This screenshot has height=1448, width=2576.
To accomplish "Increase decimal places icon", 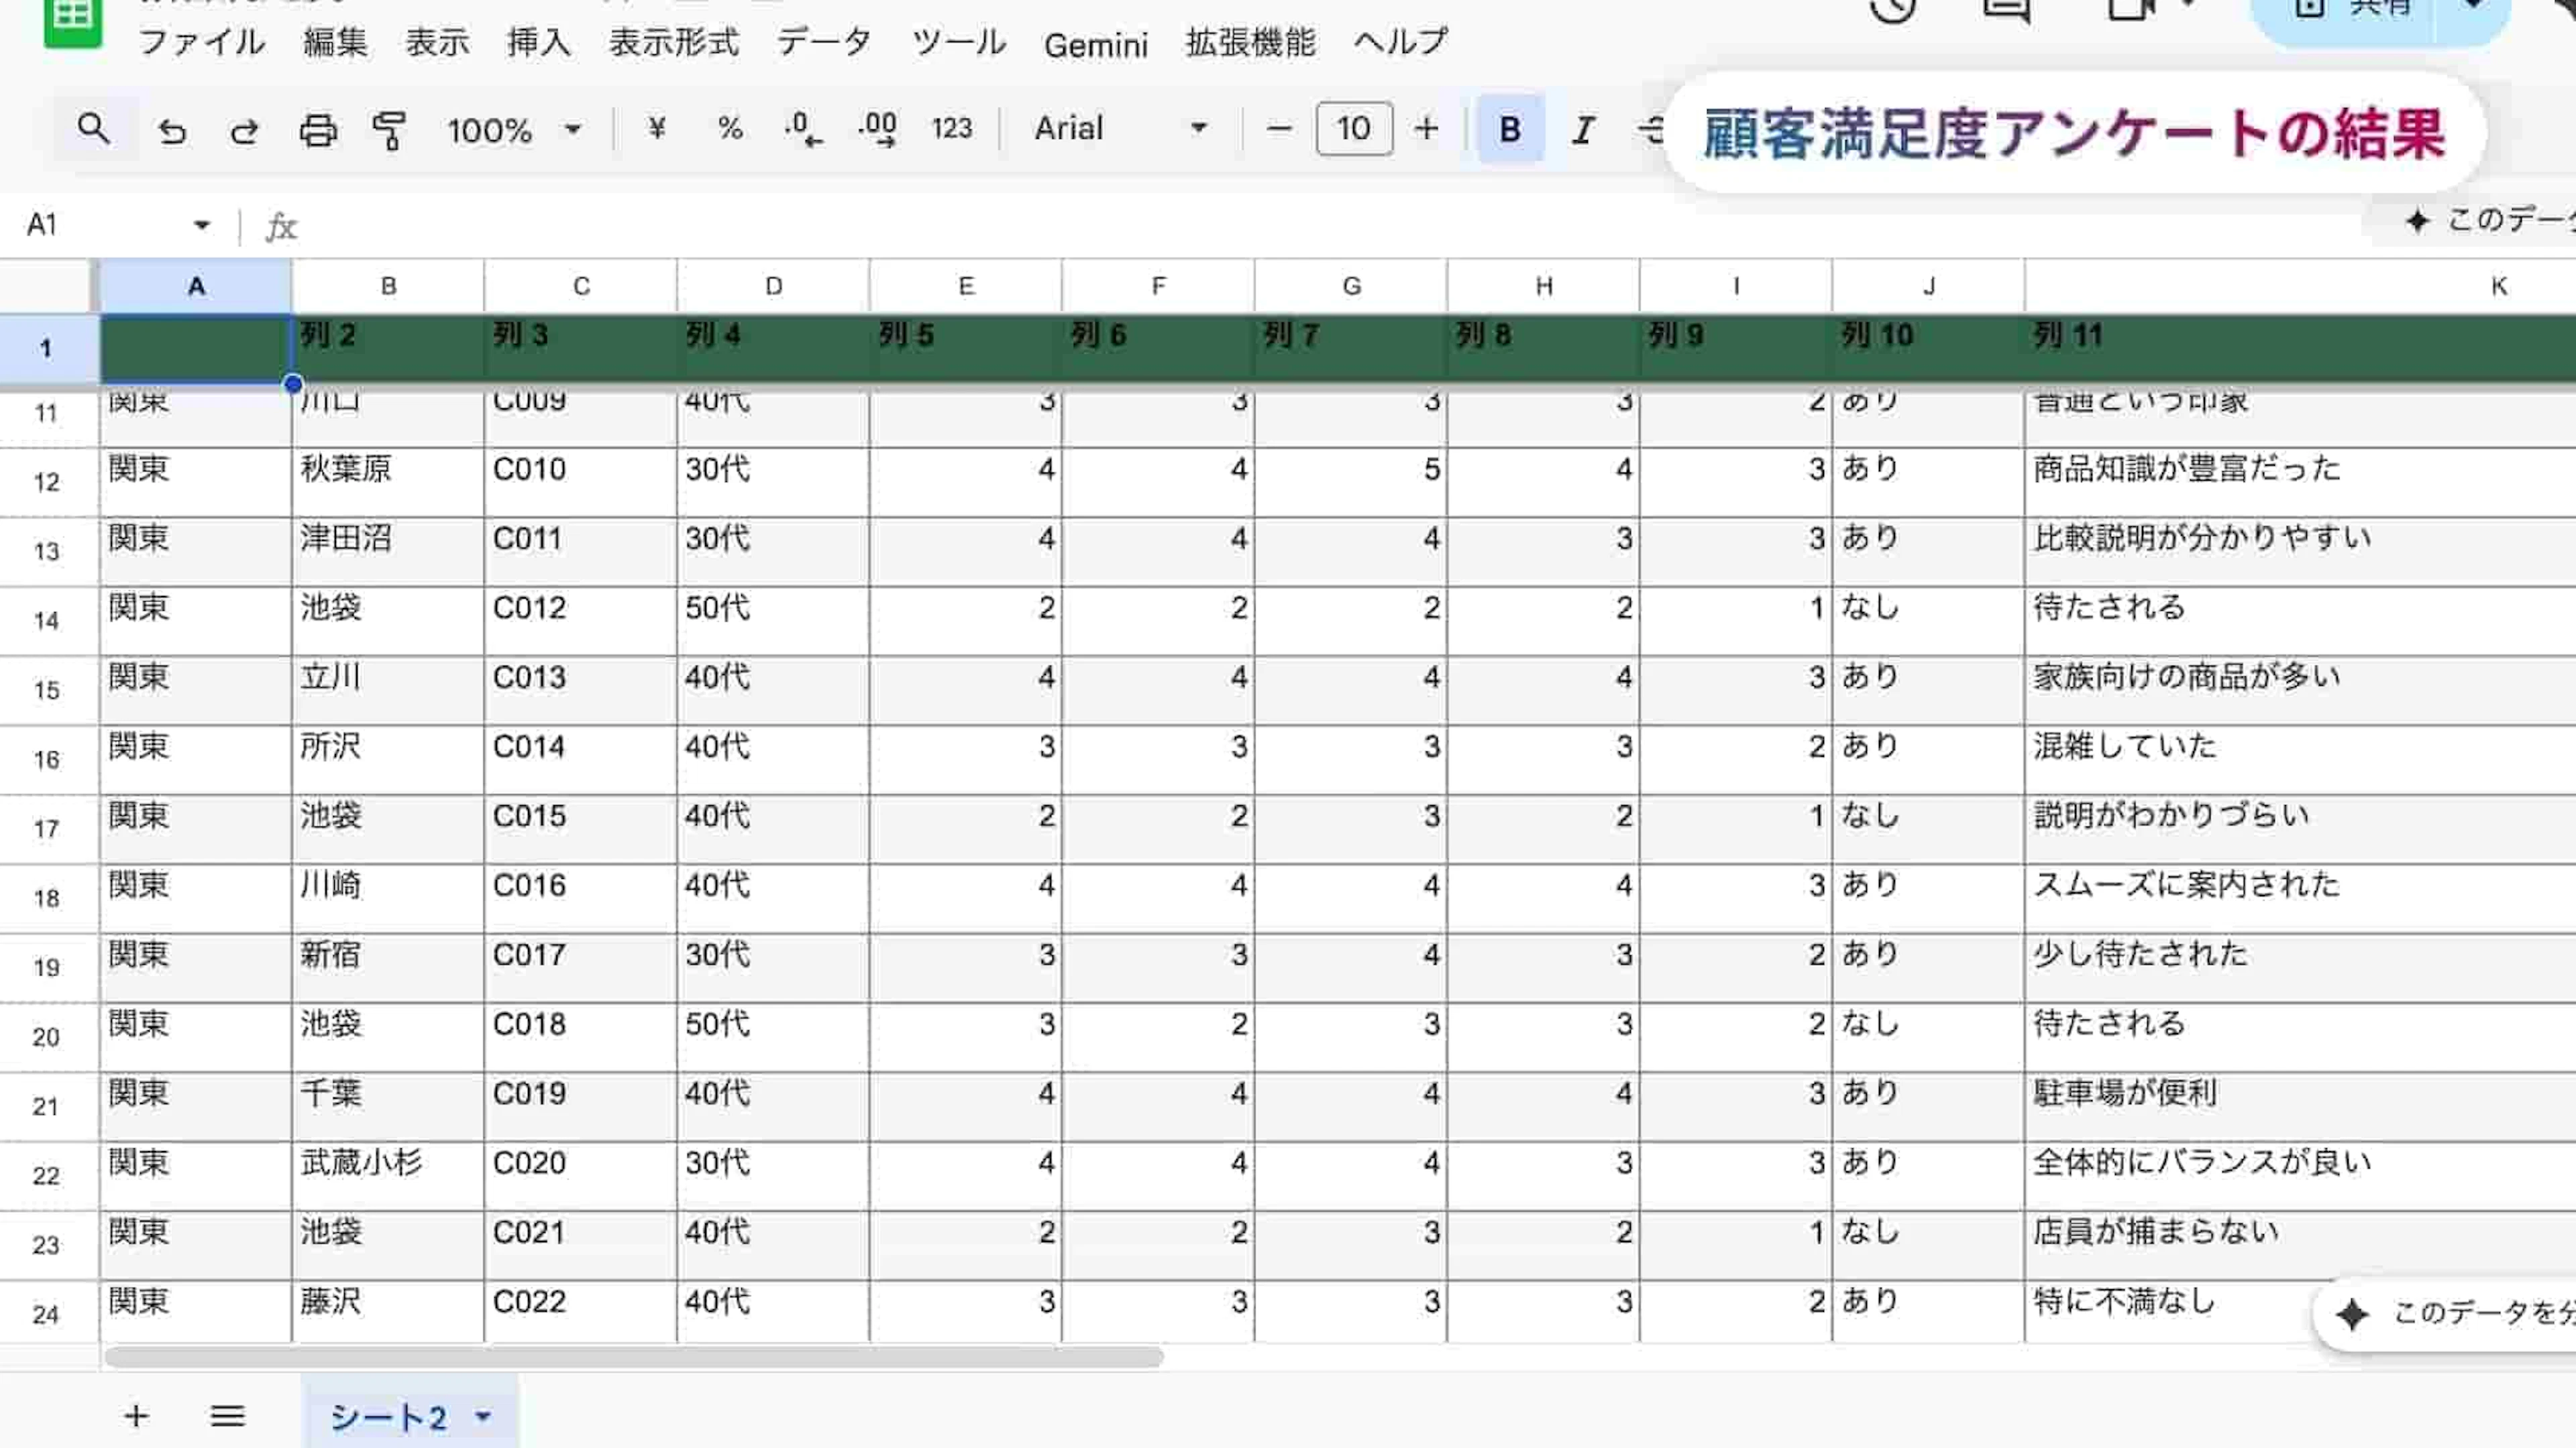I will pyautogui.click(x=877, y=129).
